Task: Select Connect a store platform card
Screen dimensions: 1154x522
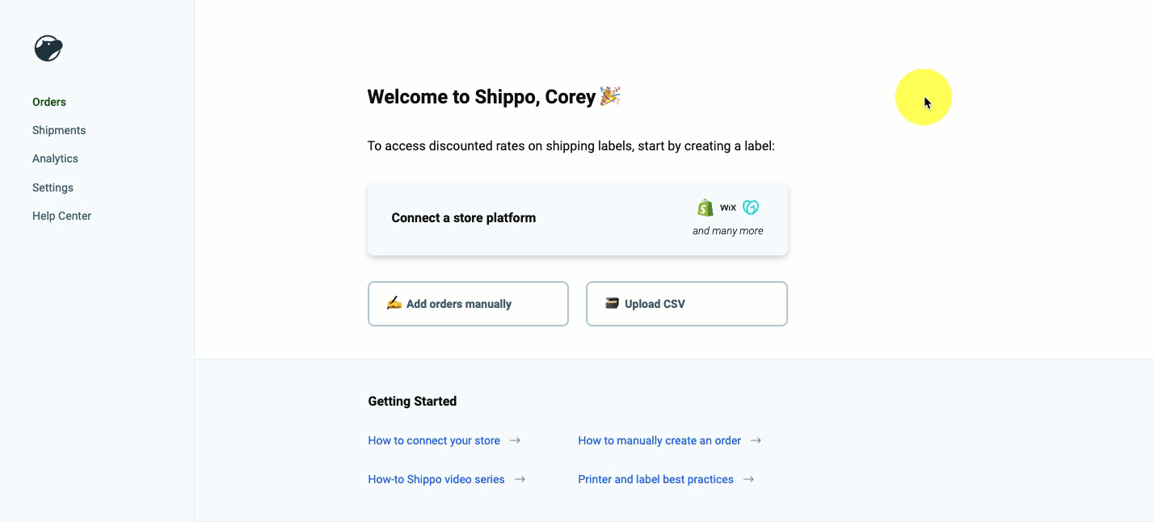Action: click(x=577, y=218)
